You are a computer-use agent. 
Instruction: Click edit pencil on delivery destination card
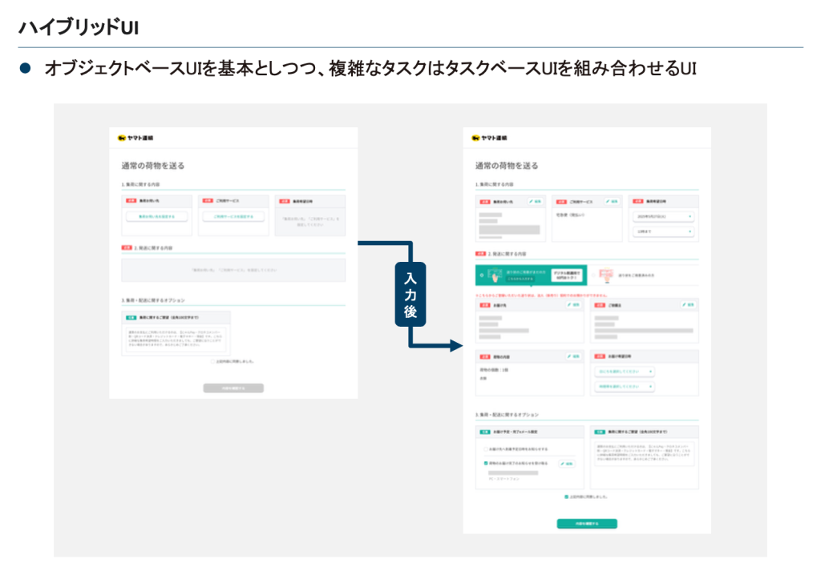572,305
